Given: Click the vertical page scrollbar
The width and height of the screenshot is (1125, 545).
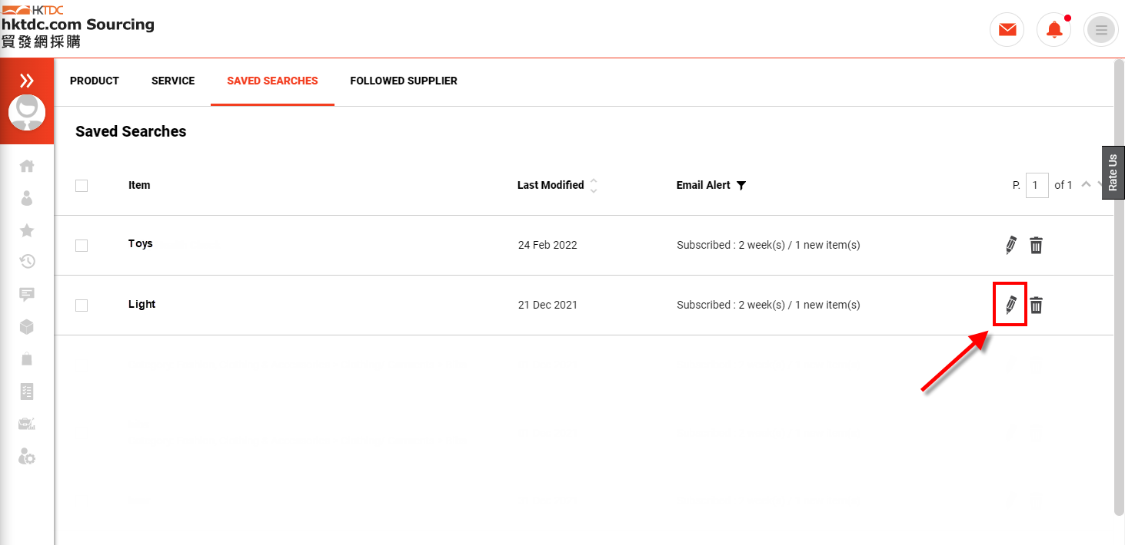Looking at the screenshot, I should [x=1119, y=287].
